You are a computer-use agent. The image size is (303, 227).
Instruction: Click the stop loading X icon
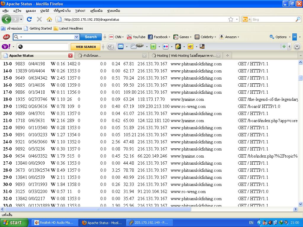(x=39, y=19)
